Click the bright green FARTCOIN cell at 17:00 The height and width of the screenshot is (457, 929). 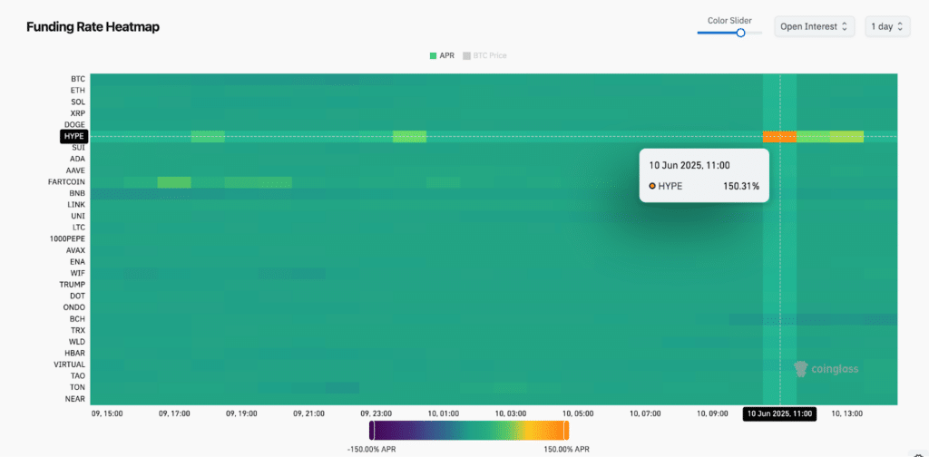point(174,182)
